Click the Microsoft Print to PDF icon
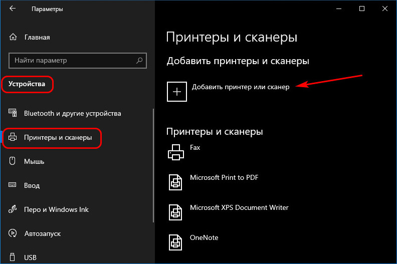Image resolution: width=397 pixels, height=264 pixels. (175, 182)
